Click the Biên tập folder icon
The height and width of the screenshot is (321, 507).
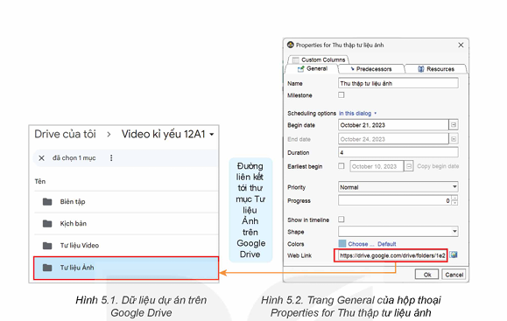coord(47,202)
